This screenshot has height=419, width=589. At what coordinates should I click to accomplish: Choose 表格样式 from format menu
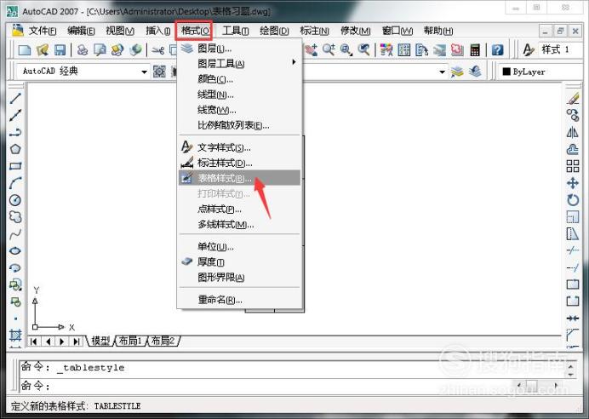click(x=239, y=178)
